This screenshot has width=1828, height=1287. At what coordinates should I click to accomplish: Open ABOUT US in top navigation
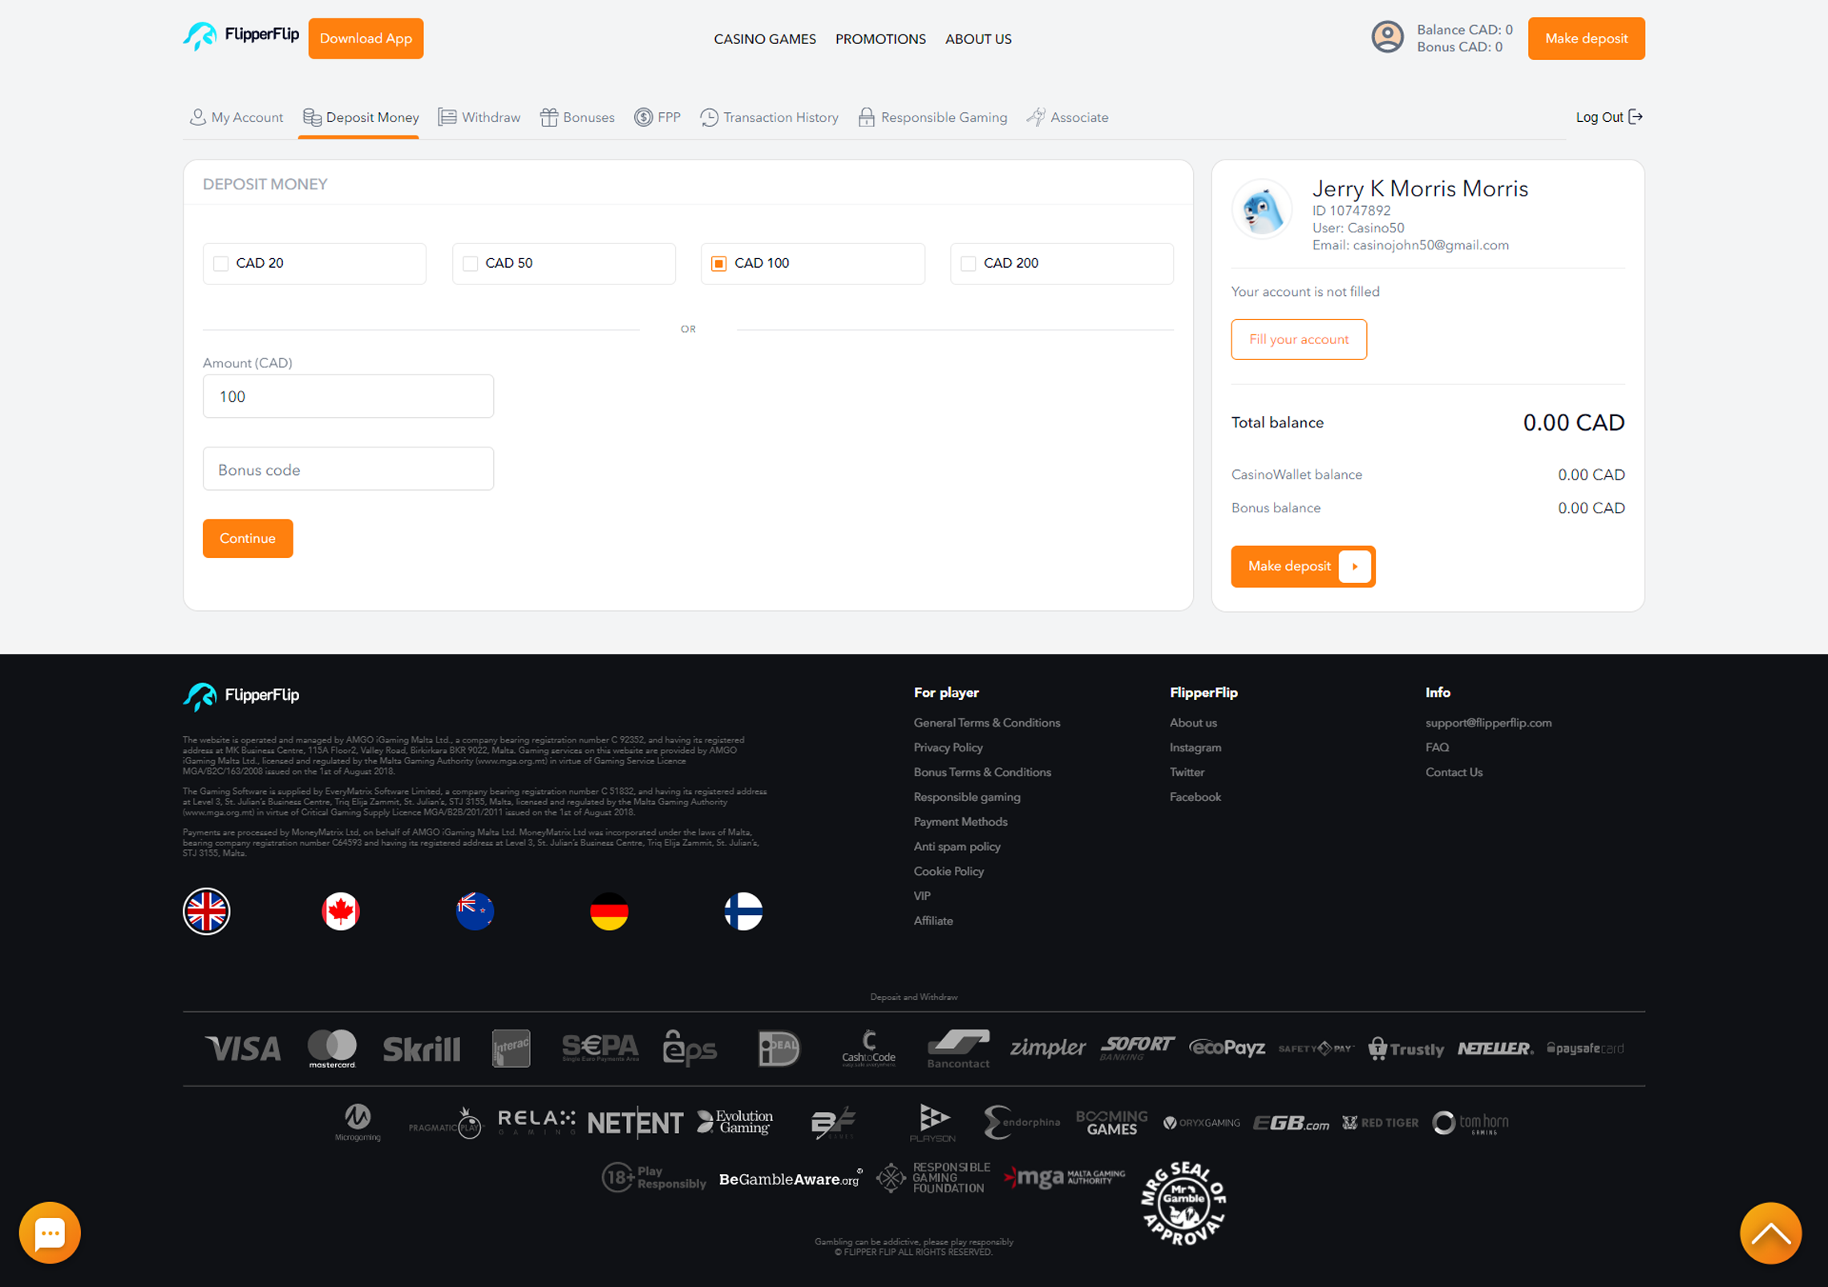[978, 39]
